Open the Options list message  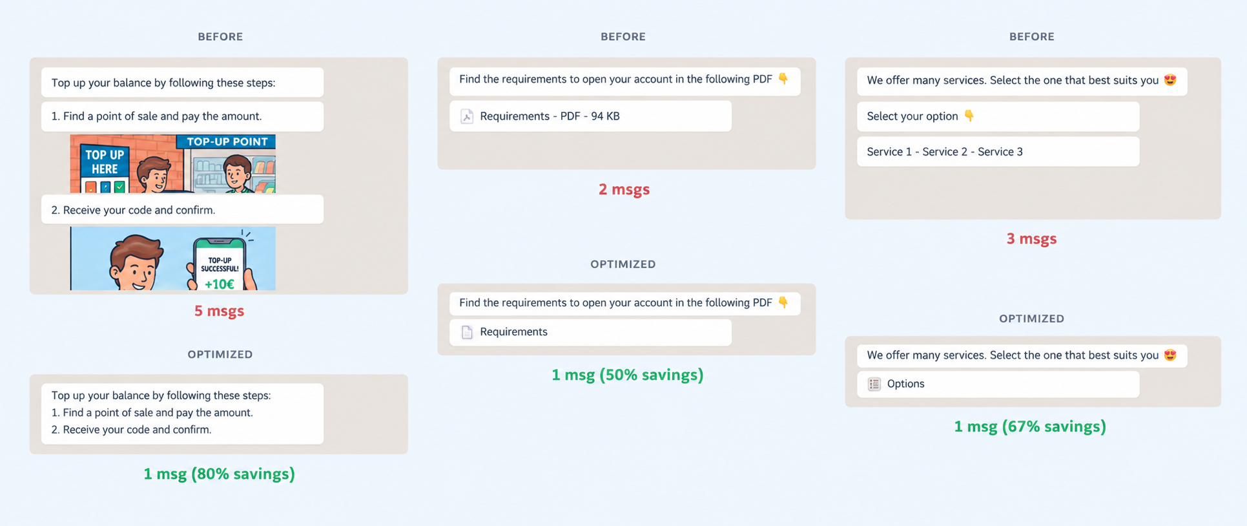pyautogui.click(x=998, y=384)
